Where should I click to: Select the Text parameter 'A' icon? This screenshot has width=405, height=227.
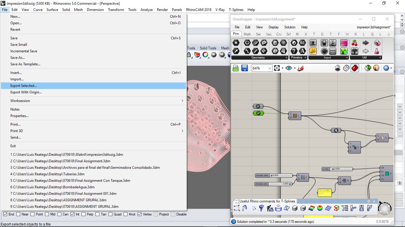click(302, 51)
